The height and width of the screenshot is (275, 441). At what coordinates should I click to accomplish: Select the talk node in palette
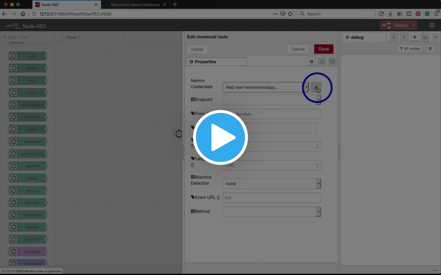(x=28, y=56)
